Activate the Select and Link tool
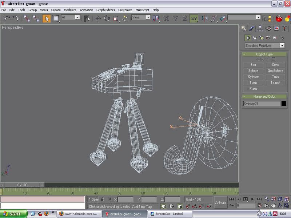 [27, 19]
